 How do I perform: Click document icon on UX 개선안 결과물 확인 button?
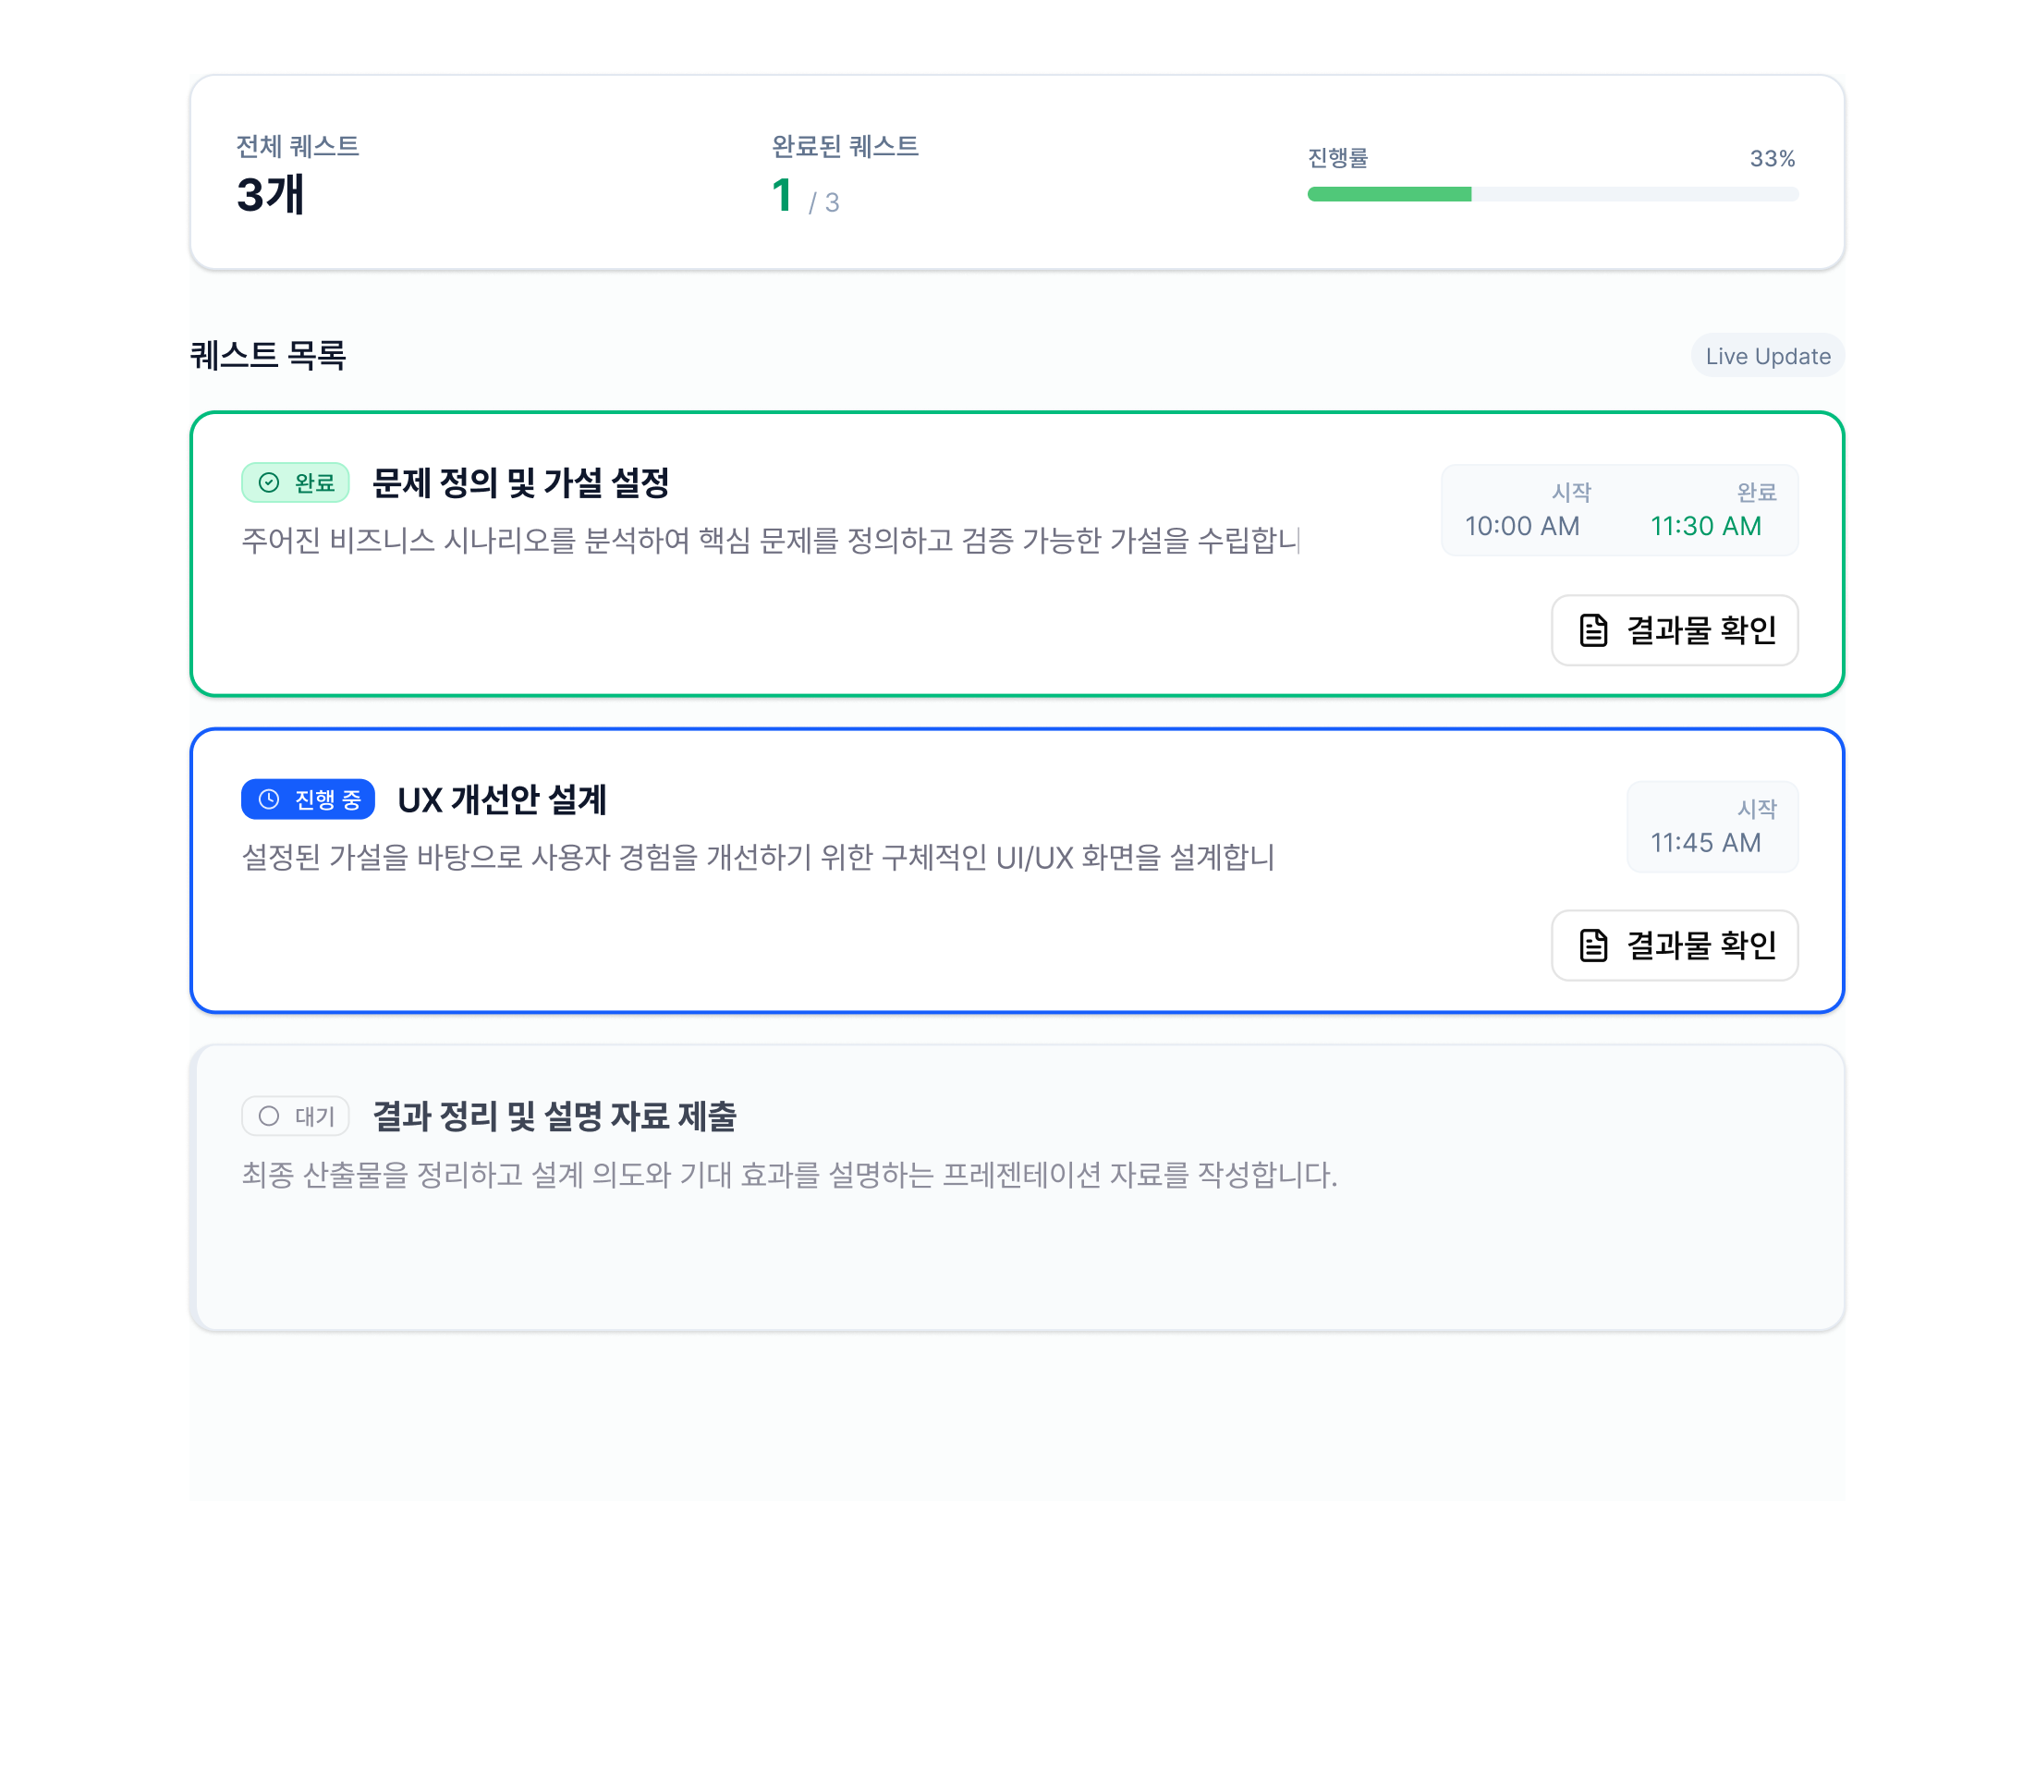coord(1593,945)
